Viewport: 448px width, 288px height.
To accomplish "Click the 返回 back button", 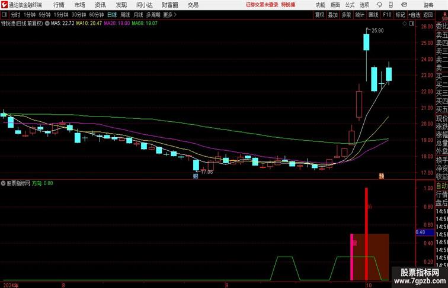I will [x=428, y=15].
